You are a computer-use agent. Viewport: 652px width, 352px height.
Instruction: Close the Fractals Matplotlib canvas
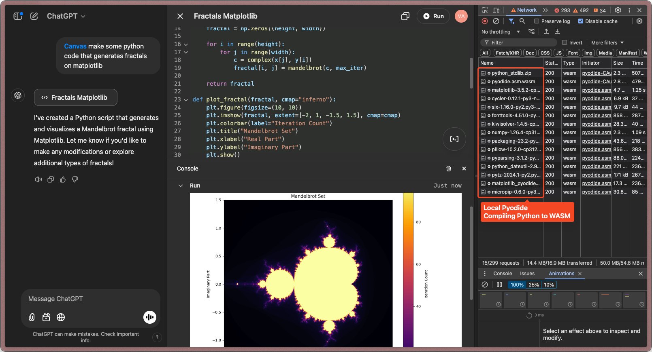tap(180, 16)
